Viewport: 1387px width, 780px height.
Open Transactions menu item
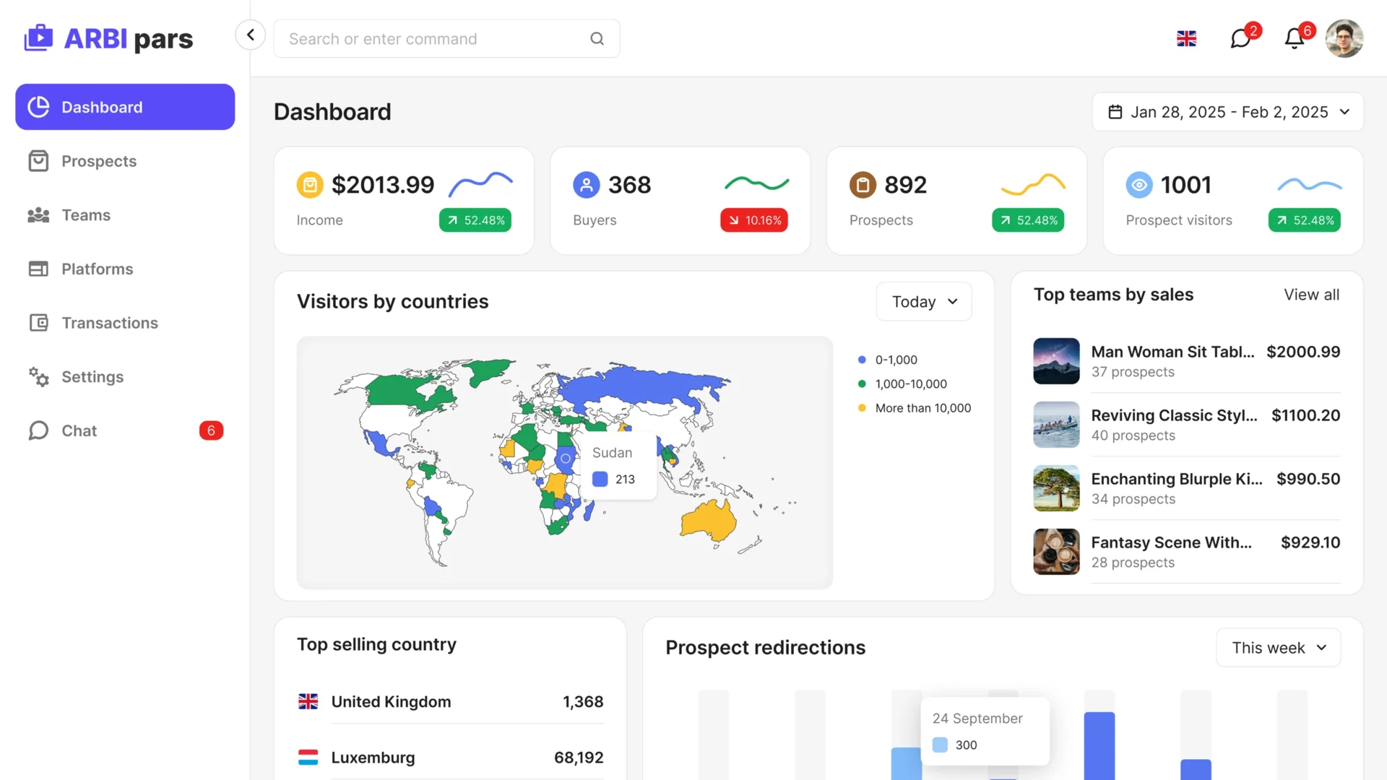pyautogui.click(x=125, y=323)
